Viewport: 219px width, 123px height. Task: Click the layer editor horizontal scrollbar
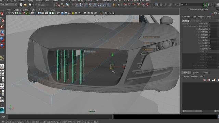coord(194,111)
